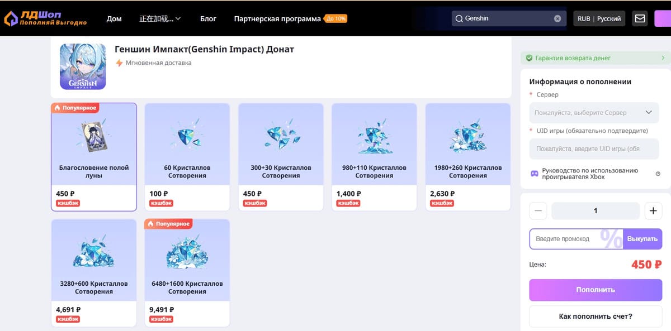Screen dimensions: 671x331
Task: Click the UID игры input field
Action: (x=595, y=149)
